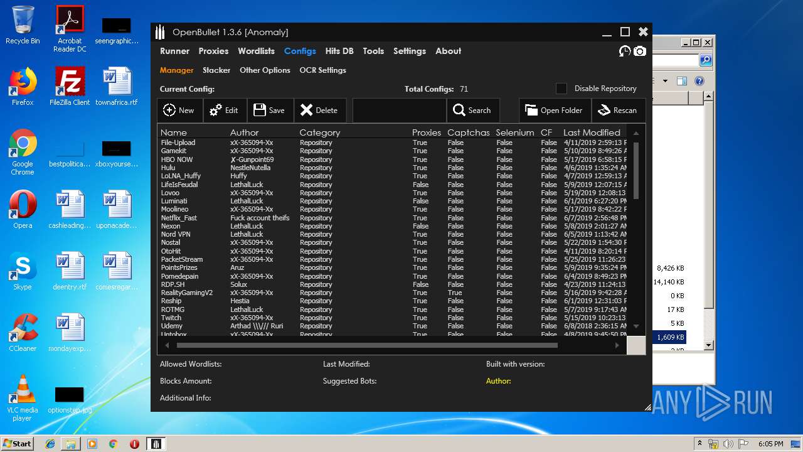
Task: Click the VLC media player icon
Action: click(x=23, y=398)
